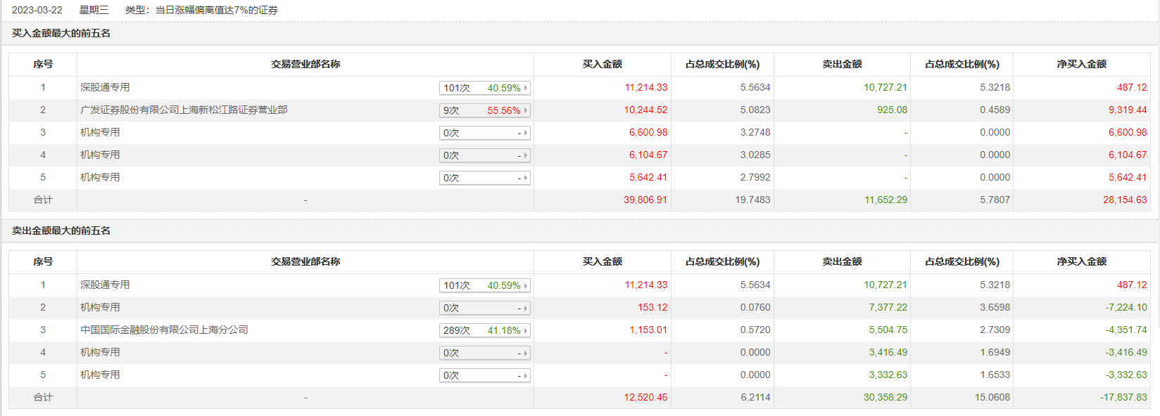Click 深股通专用 in the top buy table
The width and height of the screenshot is (1160, 416).
pos(105,87)
